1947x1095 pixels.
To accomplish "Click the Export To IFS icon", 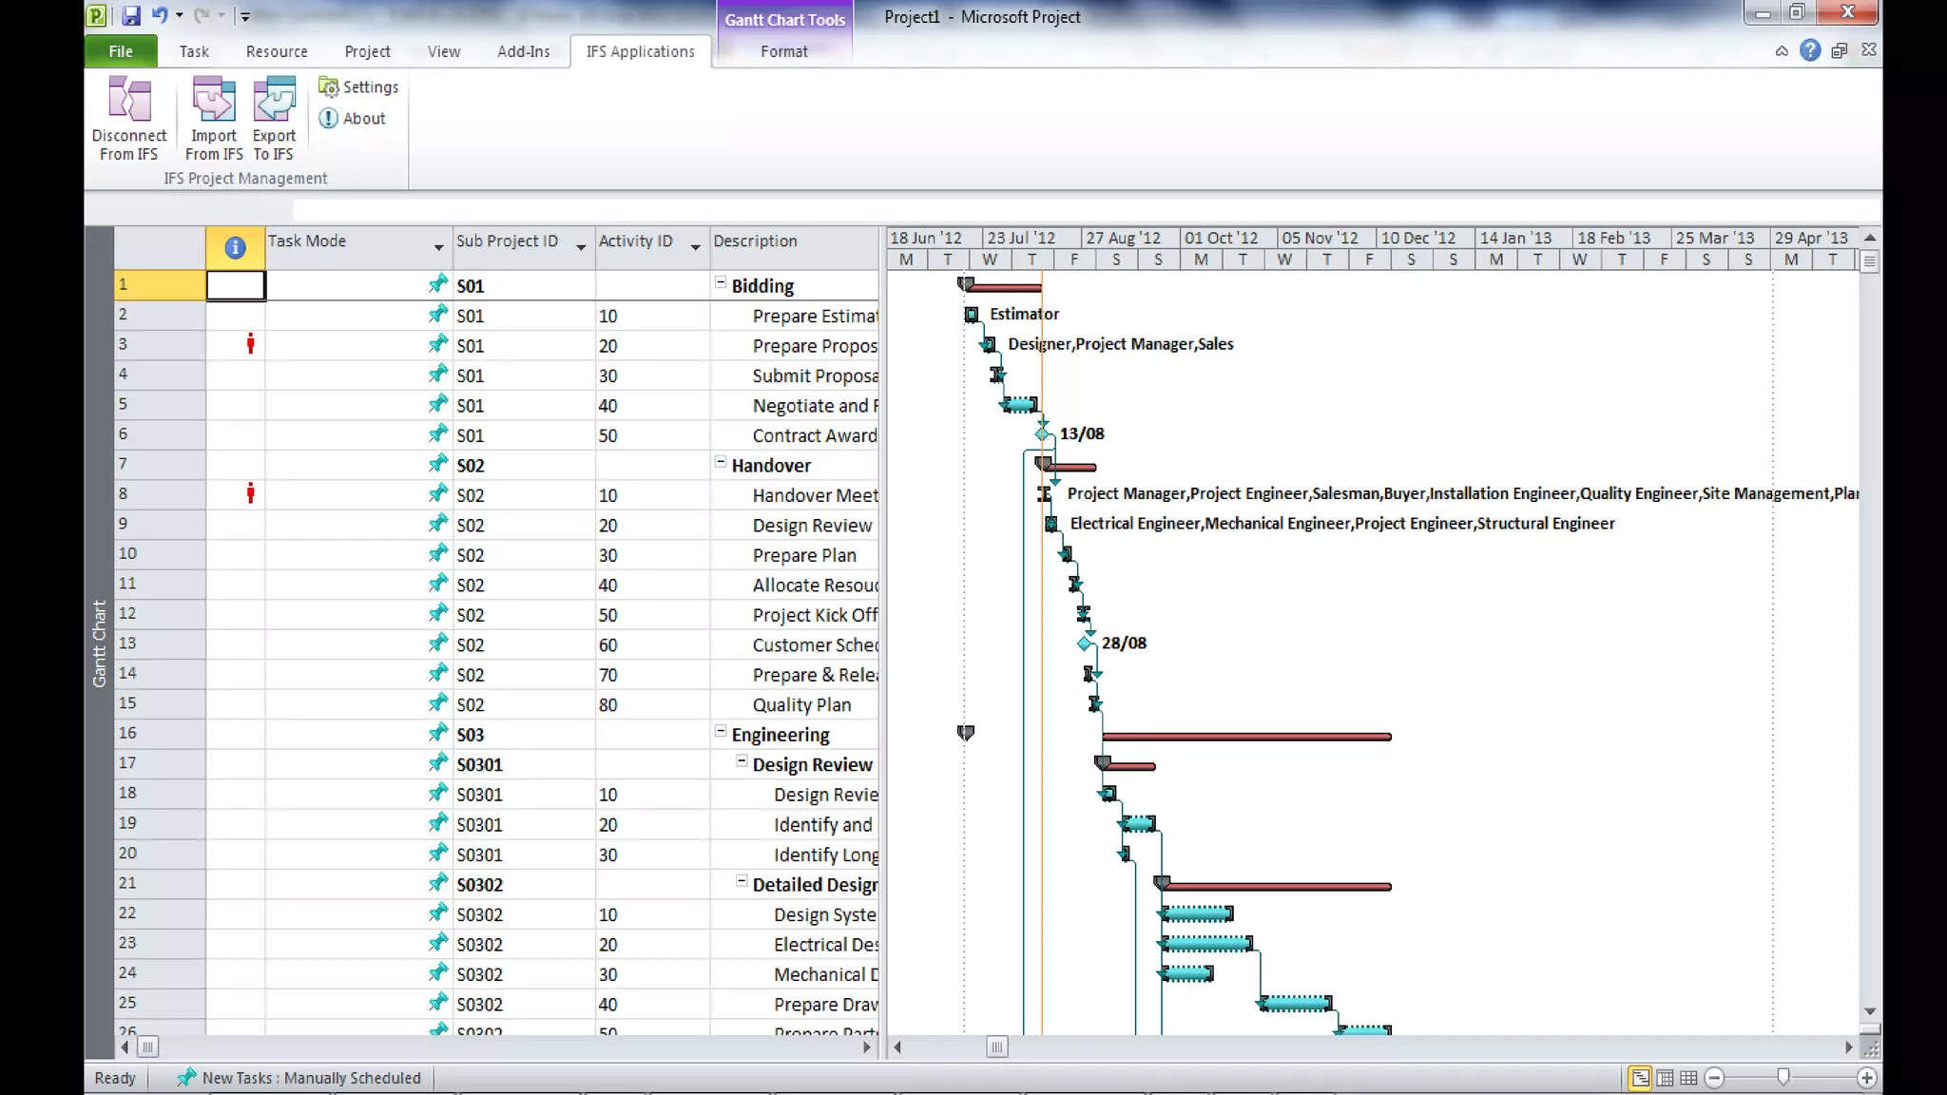I will coord(274,101).
